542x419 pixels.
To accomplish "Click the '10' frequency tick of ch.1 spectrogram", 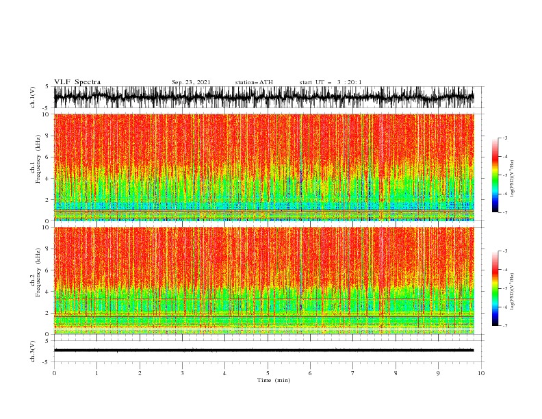I will coord(47,114).
